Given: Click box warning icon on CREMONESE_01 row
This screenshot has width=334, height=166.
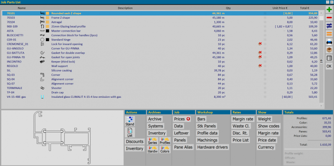Looking at the screenshot, I should click(x=260, y=44).
